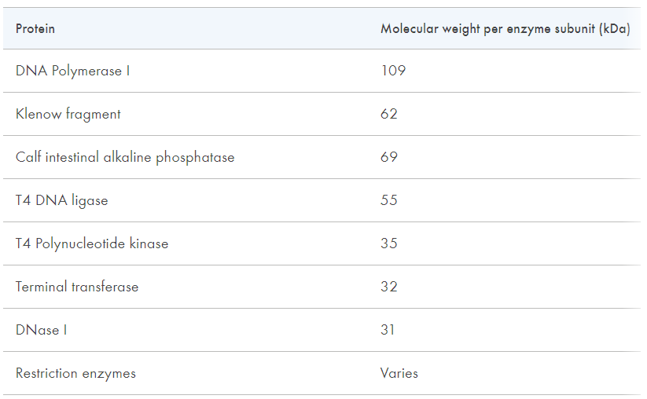This screenshot has height=399, width=647.
Task: Select the T4 Polynucleotide kinase cell
Action: pos(92,243)
